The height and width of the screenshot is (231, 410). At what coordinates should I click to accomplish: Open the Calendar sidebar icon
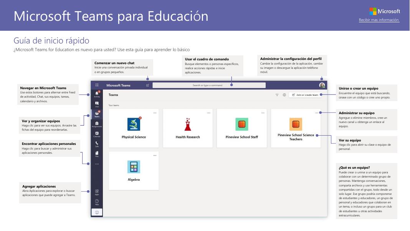tap(97, 134)
